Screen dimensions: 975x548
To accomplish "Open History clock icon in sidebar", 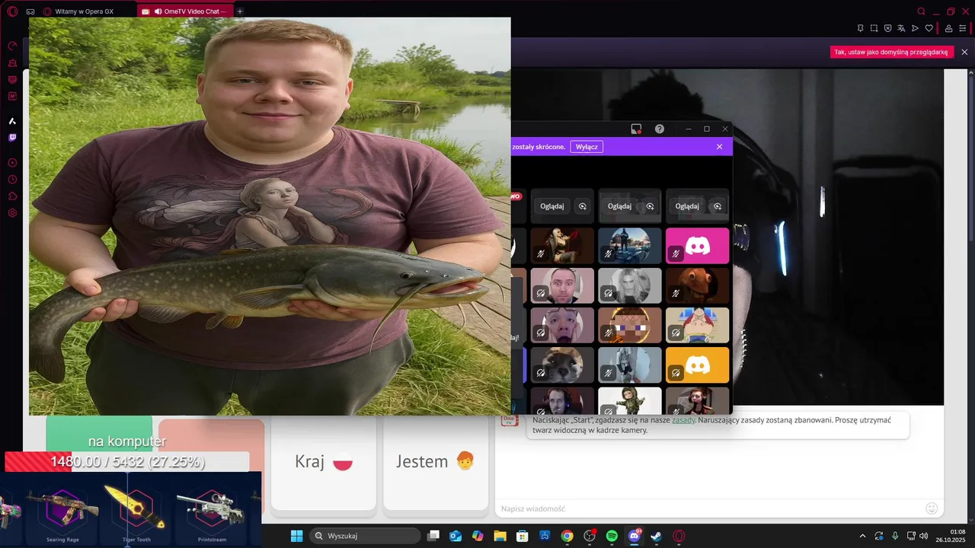I will coord(12,180).
